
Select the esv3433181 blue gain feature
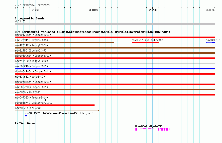click(x=211, y=43)
